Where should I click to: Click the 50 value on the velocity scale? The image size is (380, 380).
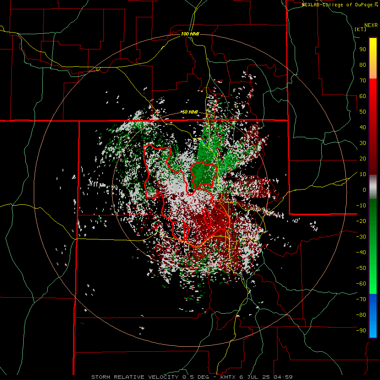[x=363, y=112]
